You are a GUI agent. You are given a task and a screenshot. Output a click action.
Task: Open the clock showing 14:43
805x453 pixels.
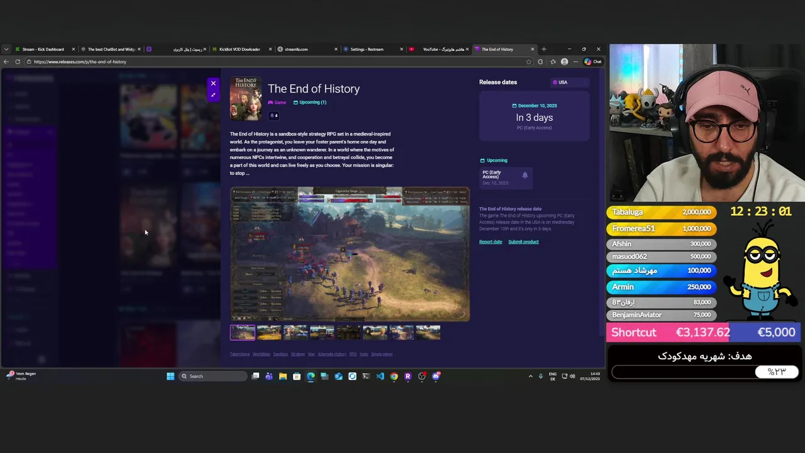tap(590, 376)
